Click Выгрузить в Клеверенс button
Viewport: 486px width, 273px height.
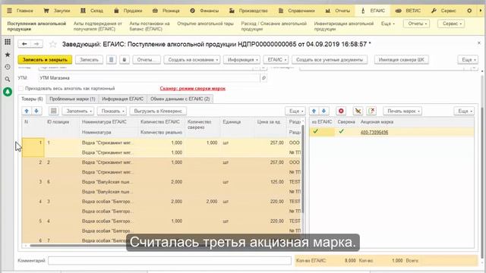(158, 111)
